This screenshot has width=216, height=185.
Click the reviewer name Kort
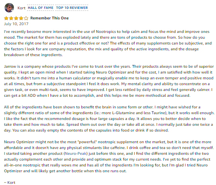(x=22, y=8)
